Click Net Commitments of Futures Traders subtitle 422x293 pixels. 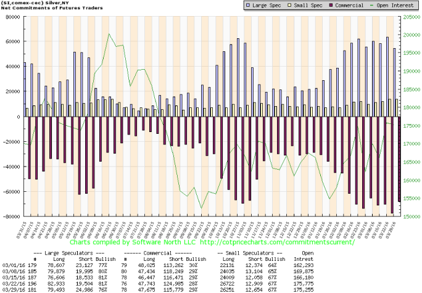[x=50, y=8]
